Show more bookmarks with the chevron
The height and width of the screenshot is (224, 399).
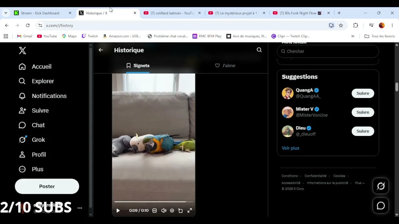[353, 36]
